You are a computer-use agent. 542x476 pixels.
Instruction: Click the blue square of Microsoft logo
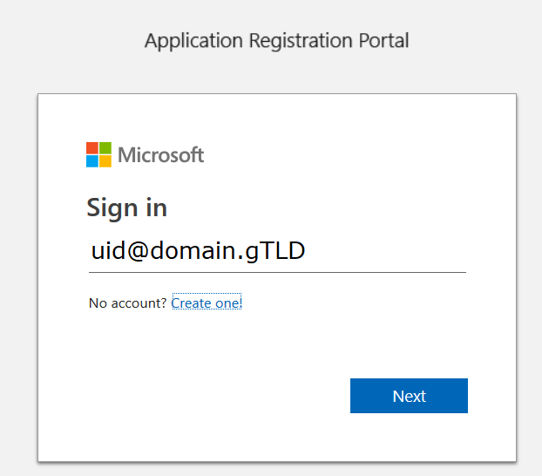click(x=91, y=161)
